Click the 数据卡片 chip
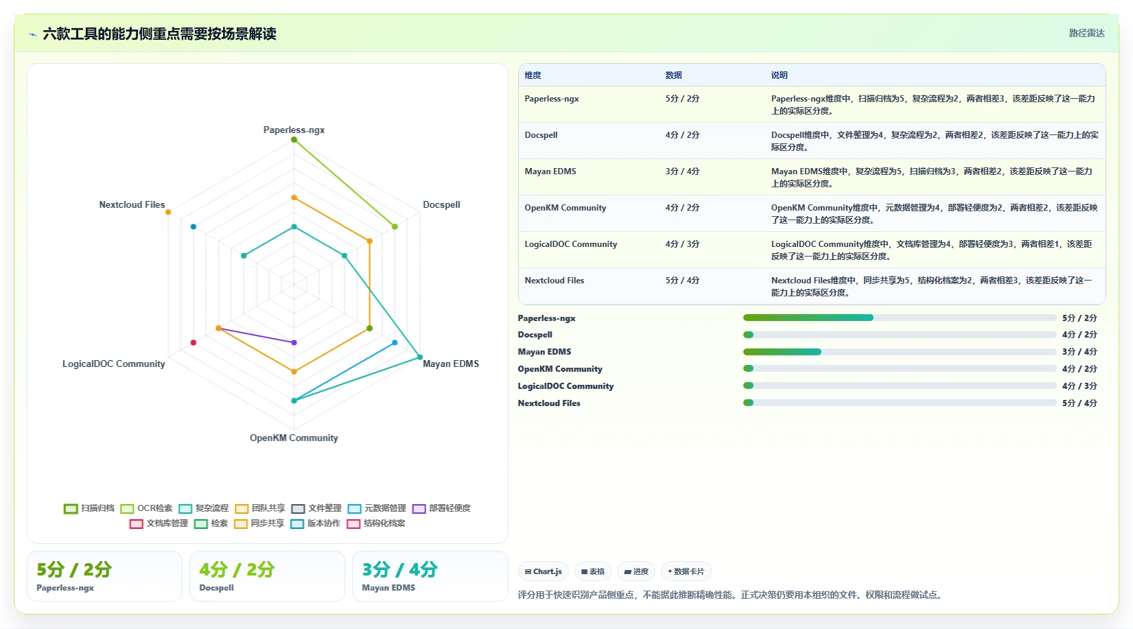 (686, 571)
